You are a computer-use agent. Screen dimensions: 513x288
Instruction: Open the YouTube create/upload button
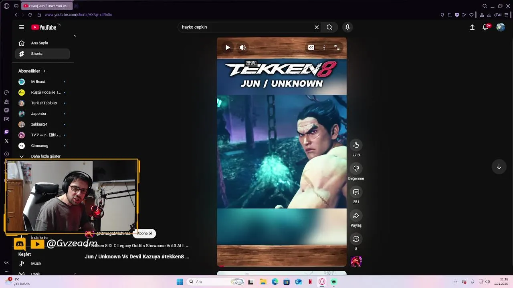click(x=472, y=27)
